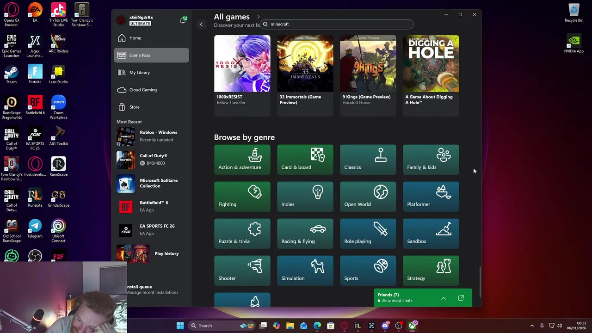Open Microsoft Solitaire Collection entry

coord(151,183)
